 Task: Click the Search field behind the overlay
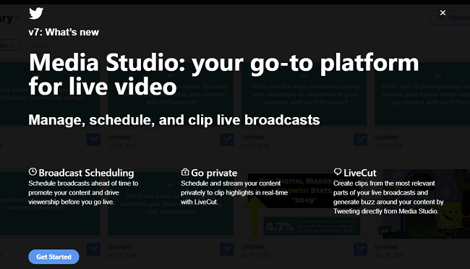coord(71,46)
